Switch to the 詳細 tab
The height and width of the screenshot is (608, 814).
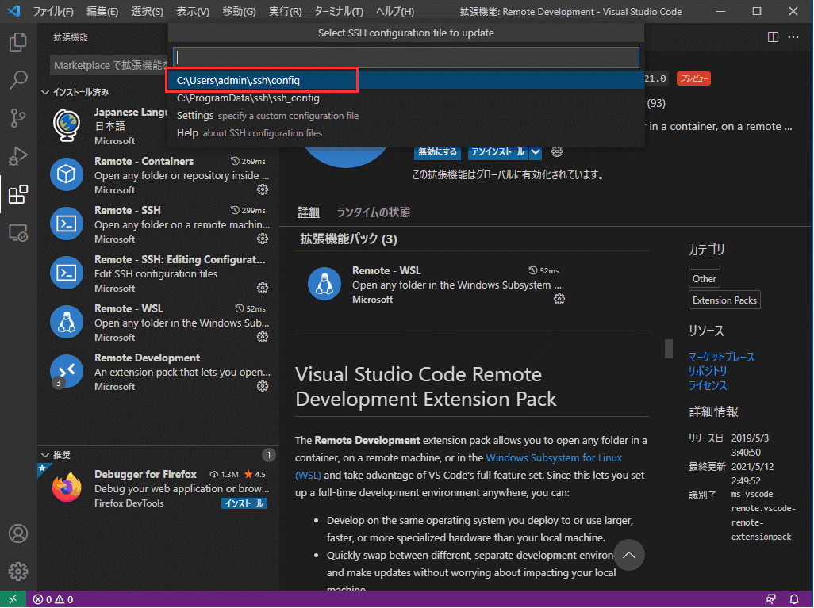click(x=309, y=212)
